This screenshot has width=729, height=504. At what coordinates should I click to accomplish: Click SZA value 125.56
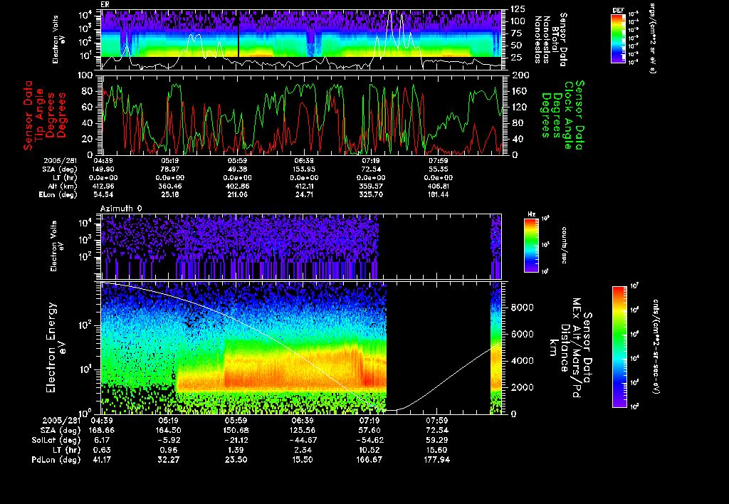tap(303, 430)
